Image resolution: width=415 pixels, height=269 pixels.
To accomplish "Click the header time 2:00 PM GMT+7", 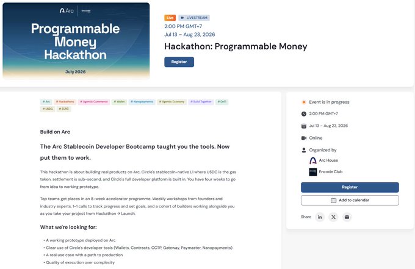I will (183, 26).
